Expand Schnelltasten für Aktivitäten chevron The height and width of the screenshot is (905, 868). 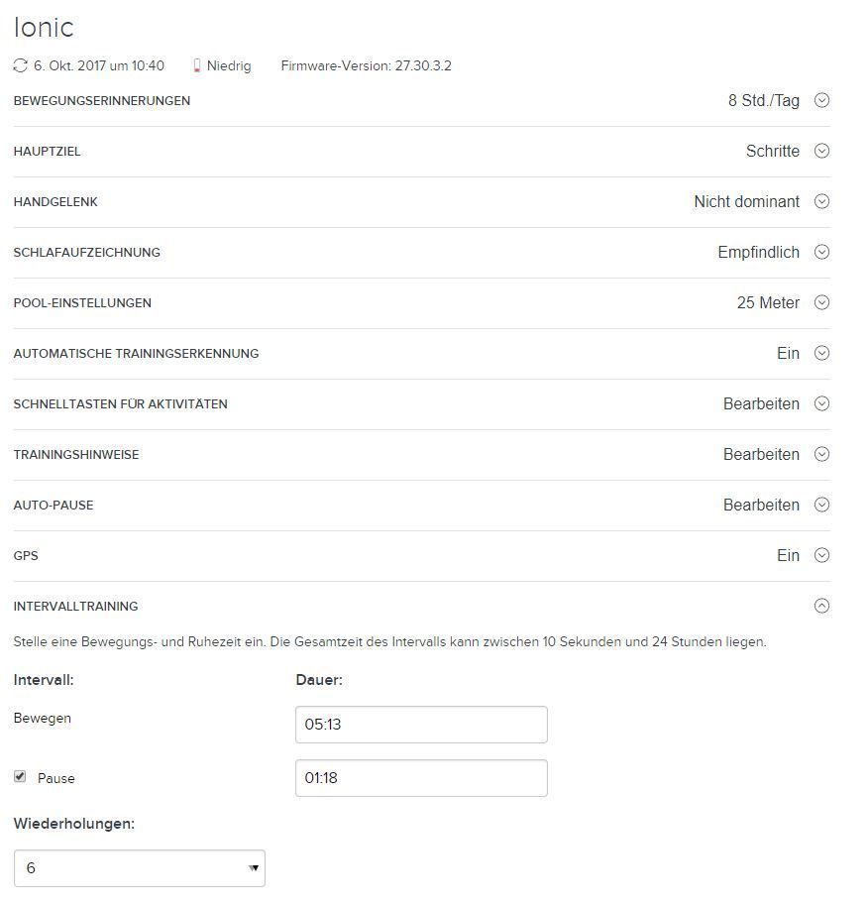click(x=821, y=403)
